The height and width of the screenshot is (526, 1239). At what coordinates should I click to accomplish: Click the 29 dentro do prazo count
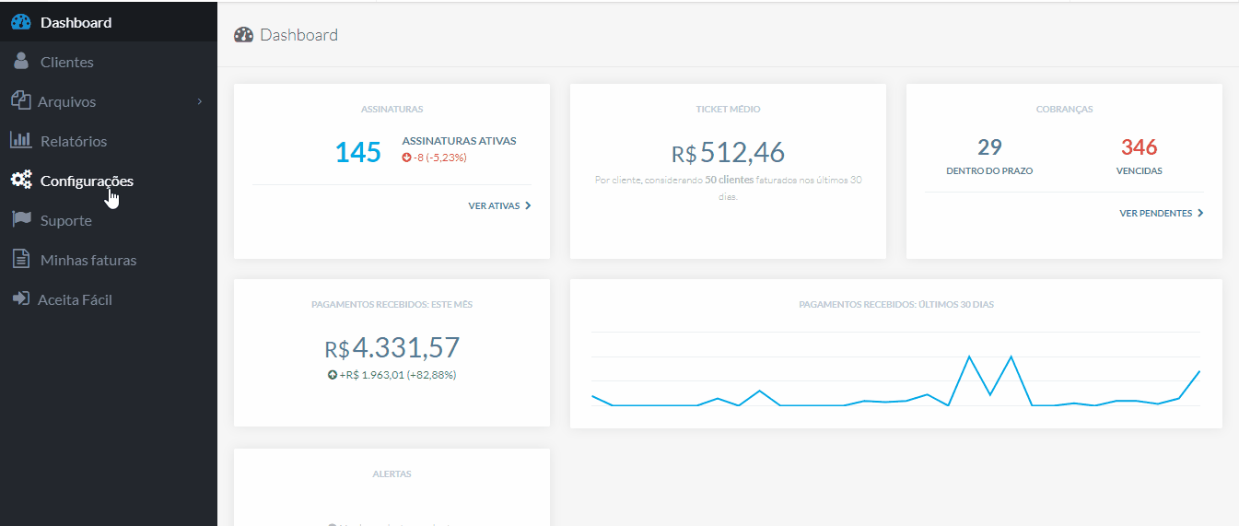pos(989,147)
